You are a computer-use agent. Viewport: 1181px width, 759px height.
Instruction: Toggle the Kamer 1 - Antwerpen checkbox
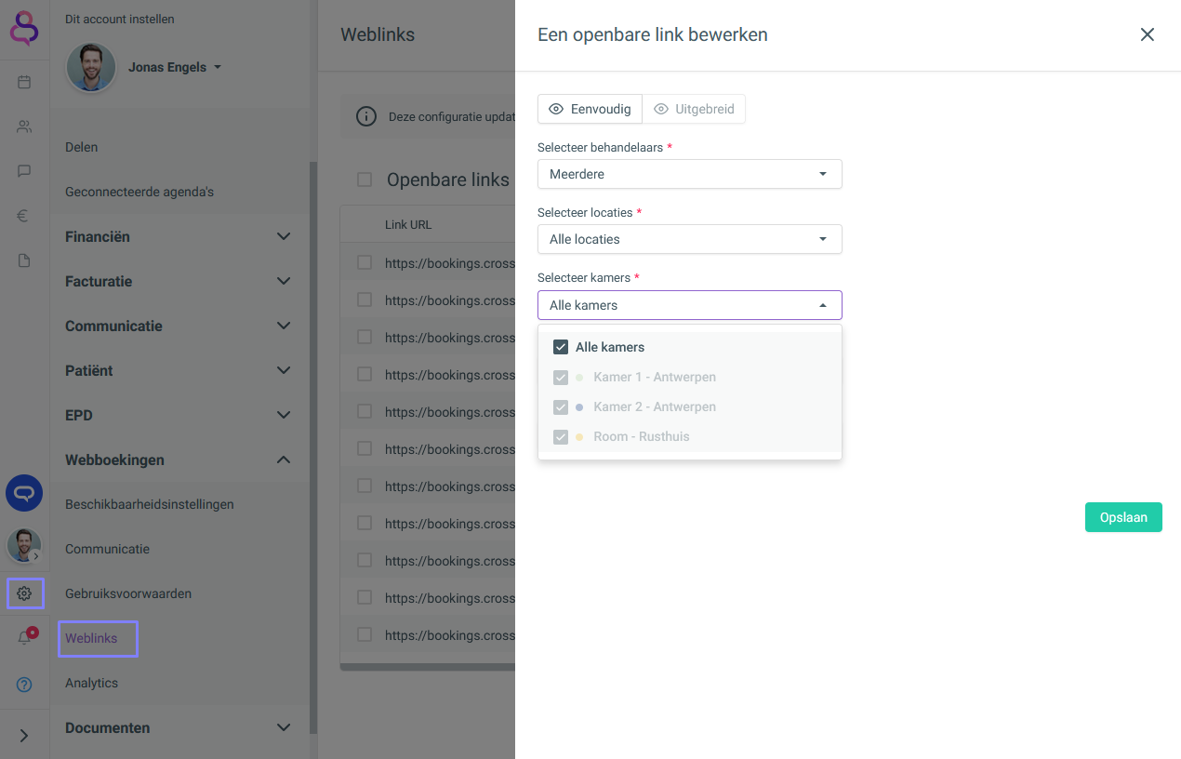(561, 377)
